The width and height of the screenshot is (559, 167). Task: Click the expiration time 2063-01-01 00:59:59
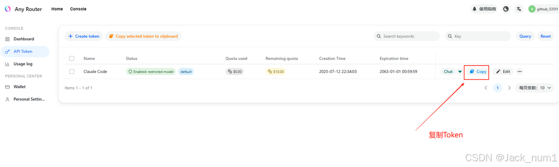click(398, 72)
